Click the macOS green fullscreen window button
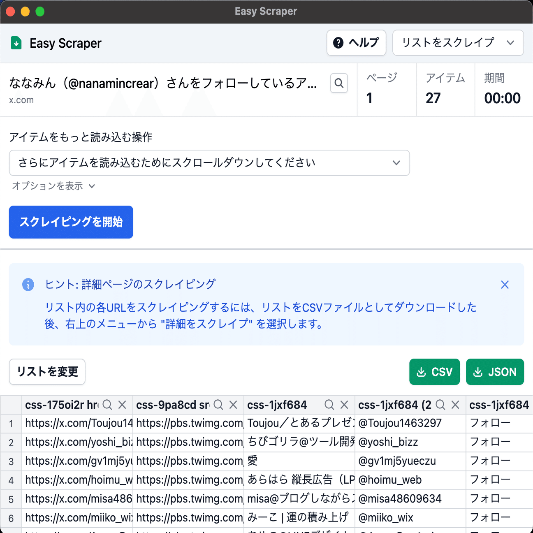The height and width of the screenshot is (533, 533). pyautogui.click(x=40, y=12)
